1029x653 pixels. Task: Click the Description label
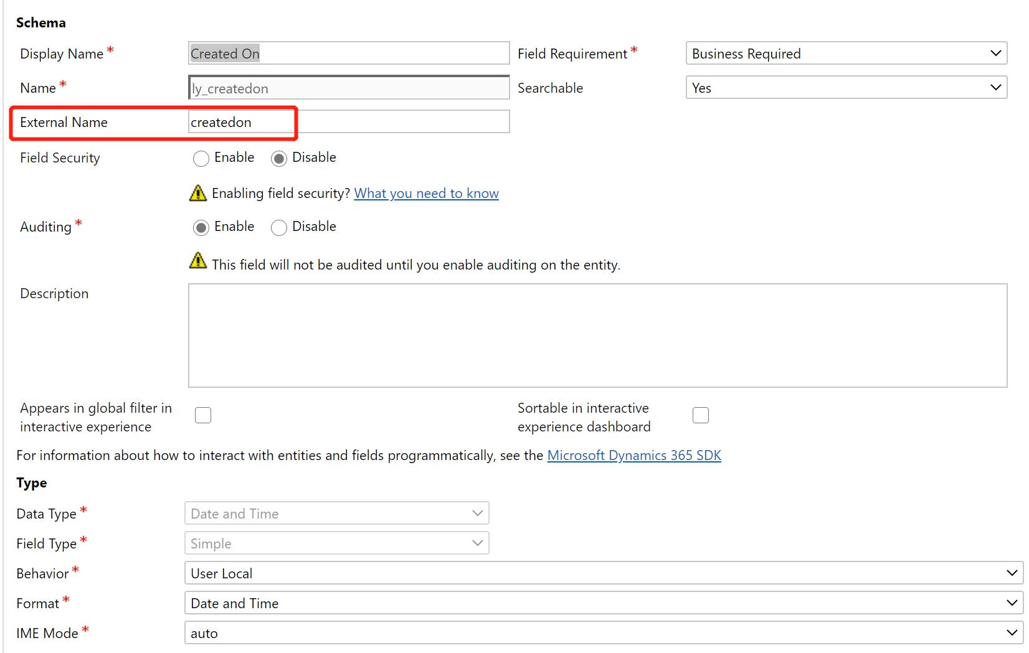click(x=54, y=294)
